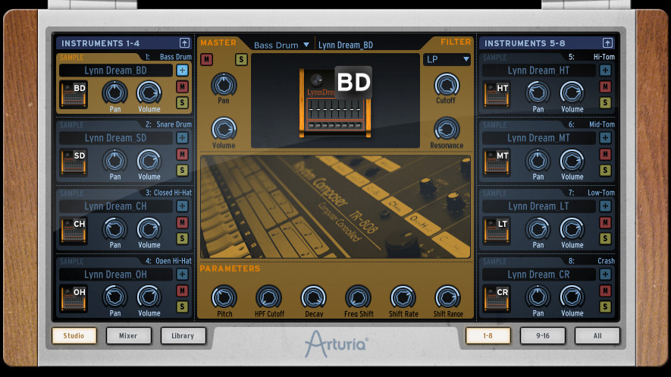Select the CH closed hi-hat pad icon

tap(74, 231)
